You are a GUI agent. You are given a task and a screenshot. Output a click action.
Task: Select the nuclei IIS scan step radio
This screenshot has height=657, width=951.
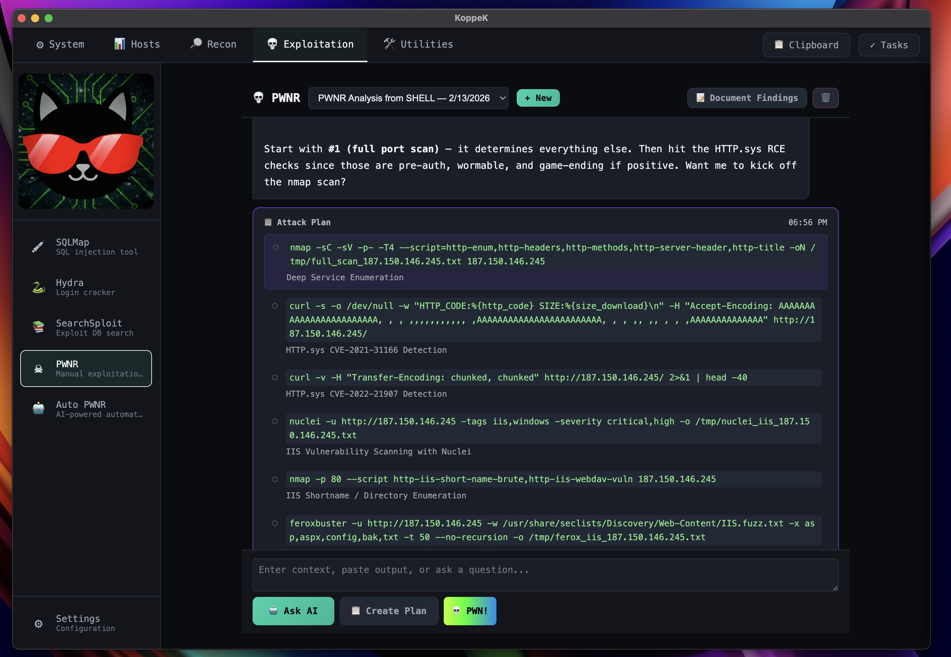point(275,421)
